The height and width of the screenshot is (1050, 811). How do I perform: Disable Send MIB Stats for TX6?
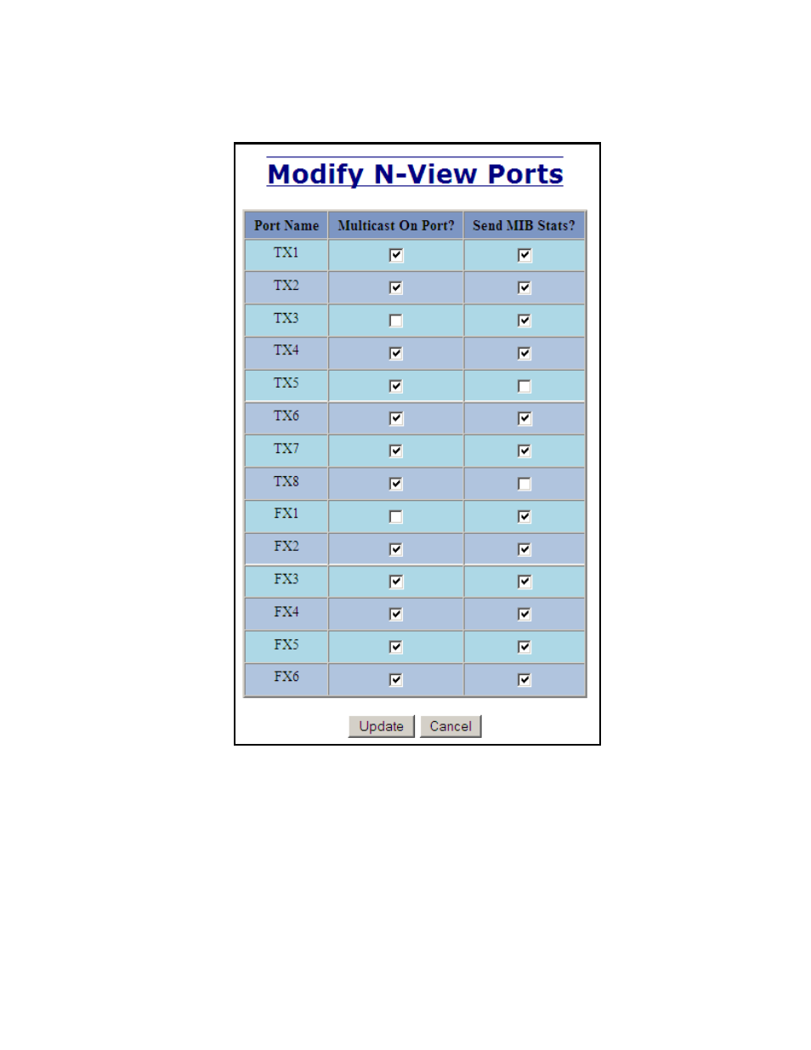click(525, 418)
